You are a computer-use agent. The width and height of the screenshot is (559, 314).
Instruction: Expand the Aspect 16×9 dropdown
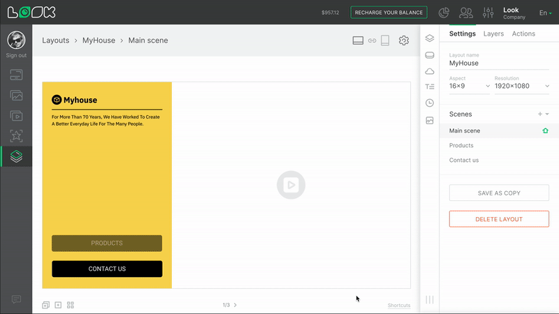click(x=470, y=86)
